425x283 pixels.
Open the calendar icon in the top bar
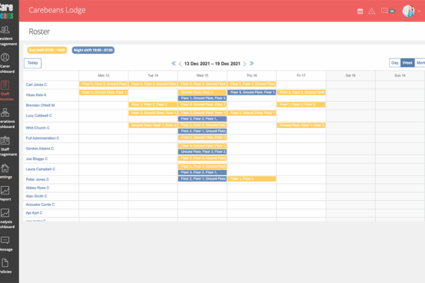360,11
